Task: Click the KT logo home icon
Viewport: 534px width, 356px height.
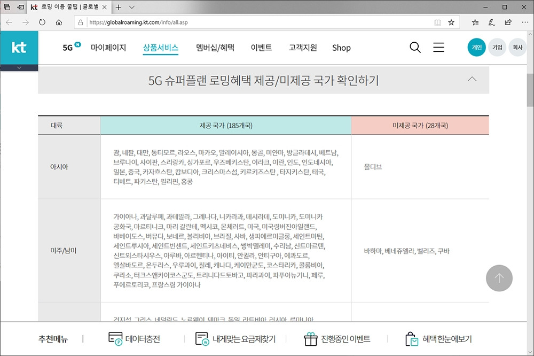Action: pos(19,48)
